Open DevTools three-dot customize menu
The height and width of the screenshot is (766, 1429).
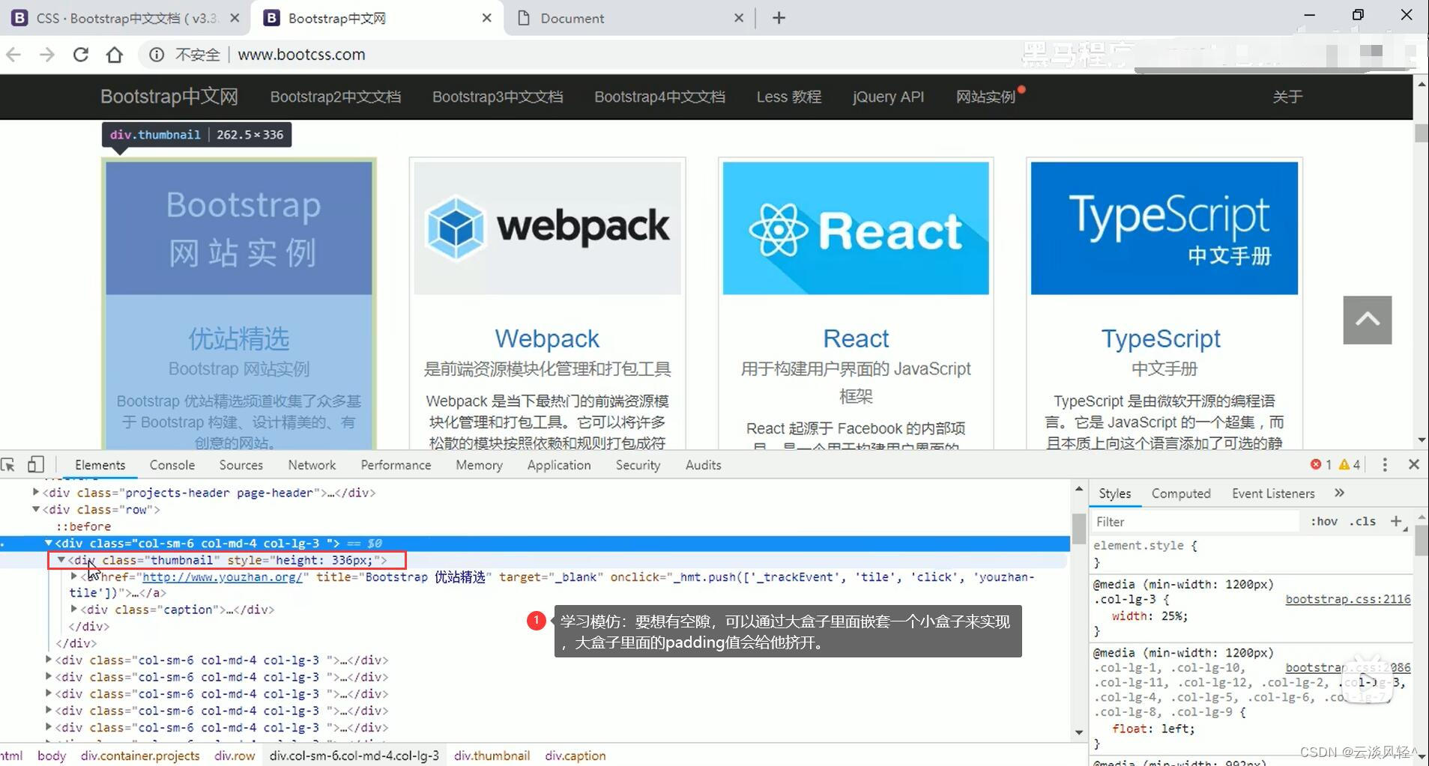click(x=1385, y=465)
